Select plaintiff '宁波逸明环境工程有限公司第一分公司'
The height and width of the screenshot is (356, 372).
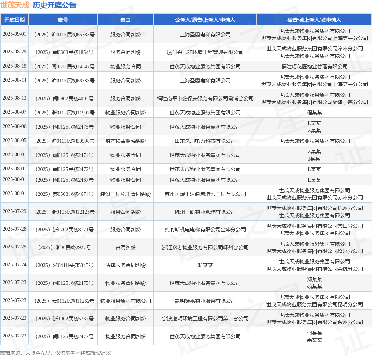click(205, 319)
